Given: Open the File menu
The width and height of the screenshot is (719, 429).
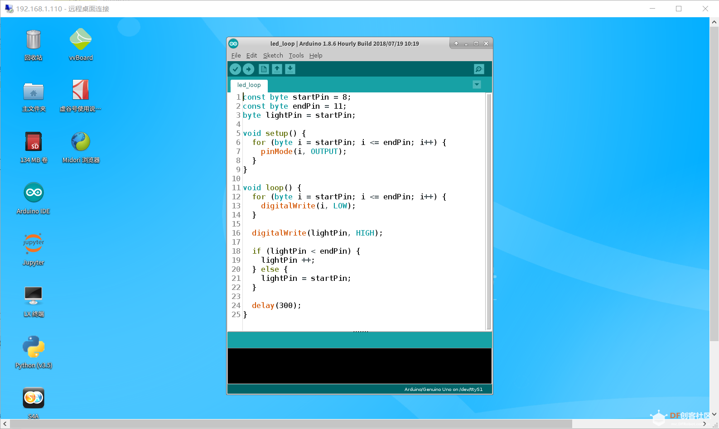Looking at the screenshot, I should tap(236, 55).
